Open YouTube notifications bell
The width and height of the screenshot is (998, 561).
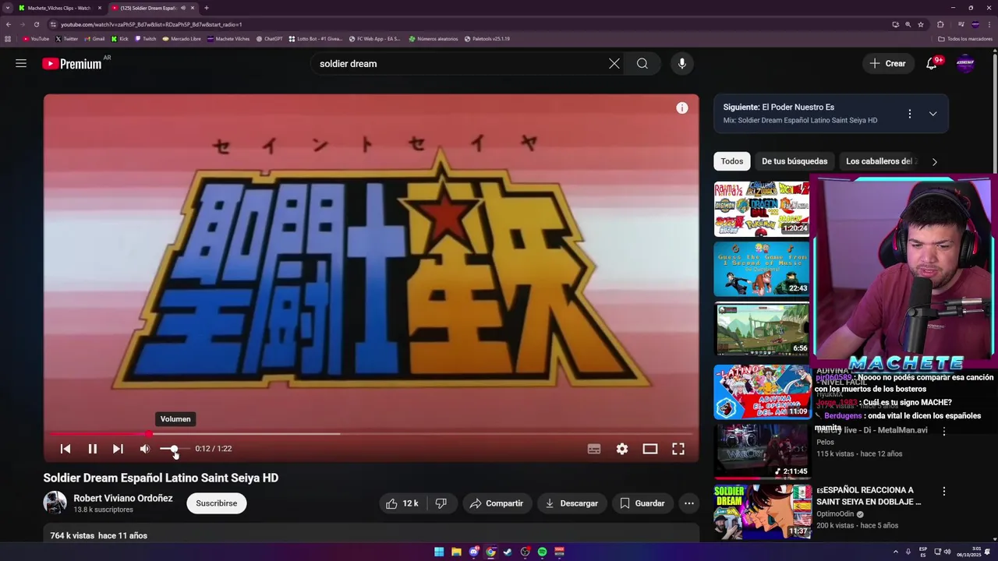click(x=932, y=64)
